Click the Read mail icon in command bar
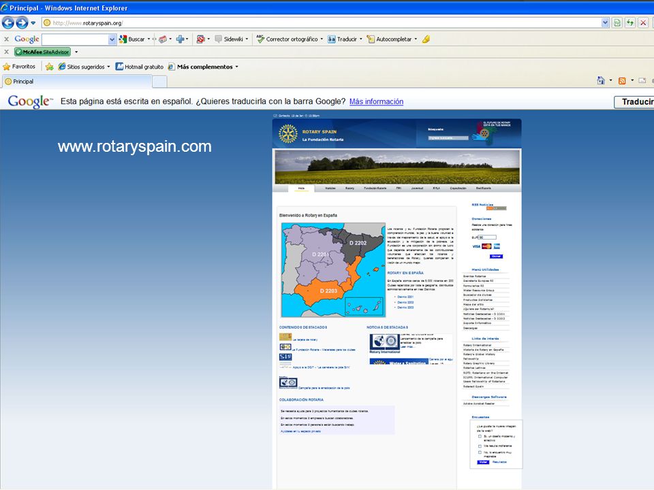 point(642,81)
